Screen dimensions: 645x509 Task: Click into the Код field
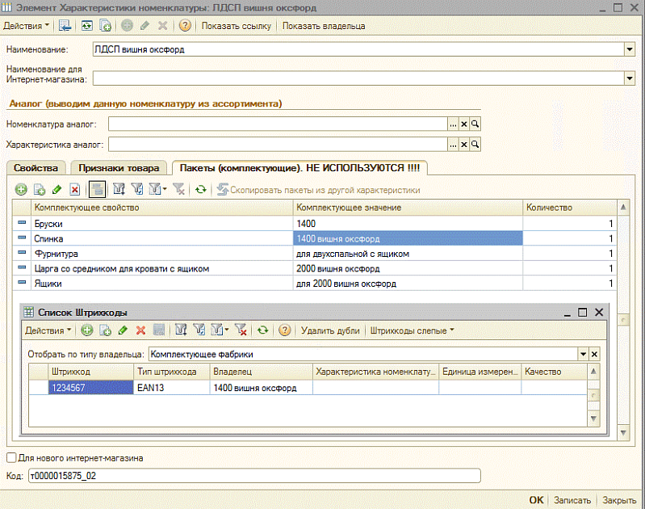254,476
